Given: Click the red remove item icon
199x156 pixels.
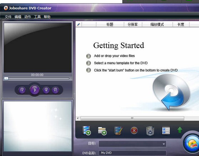Looking at the screenshot, I should 134,130.
